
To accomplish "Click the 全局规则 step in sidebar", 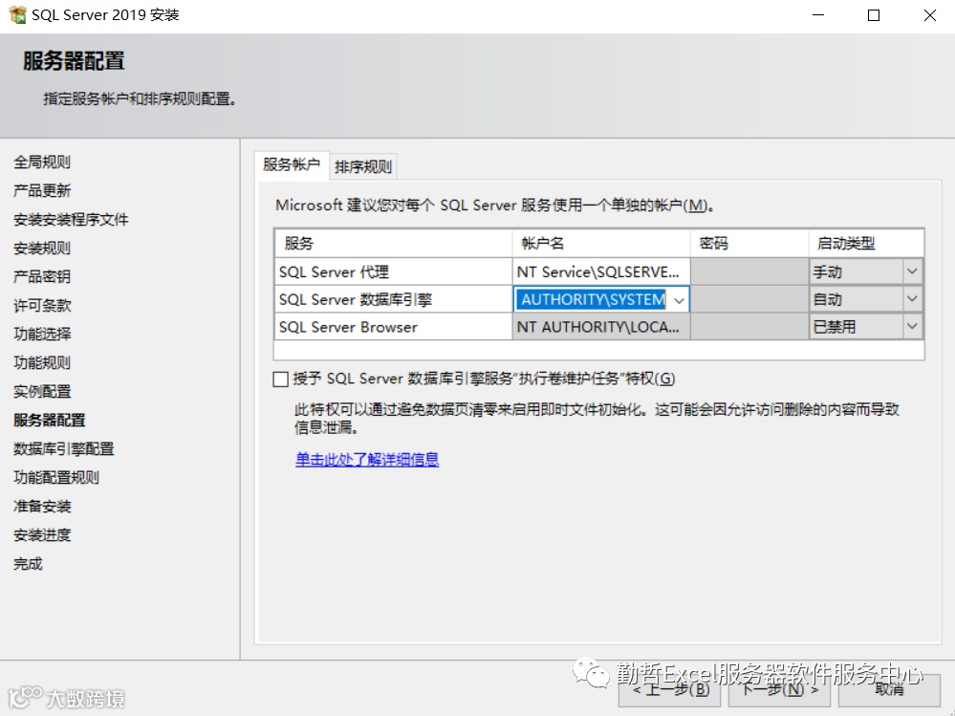I will [42, 162].
